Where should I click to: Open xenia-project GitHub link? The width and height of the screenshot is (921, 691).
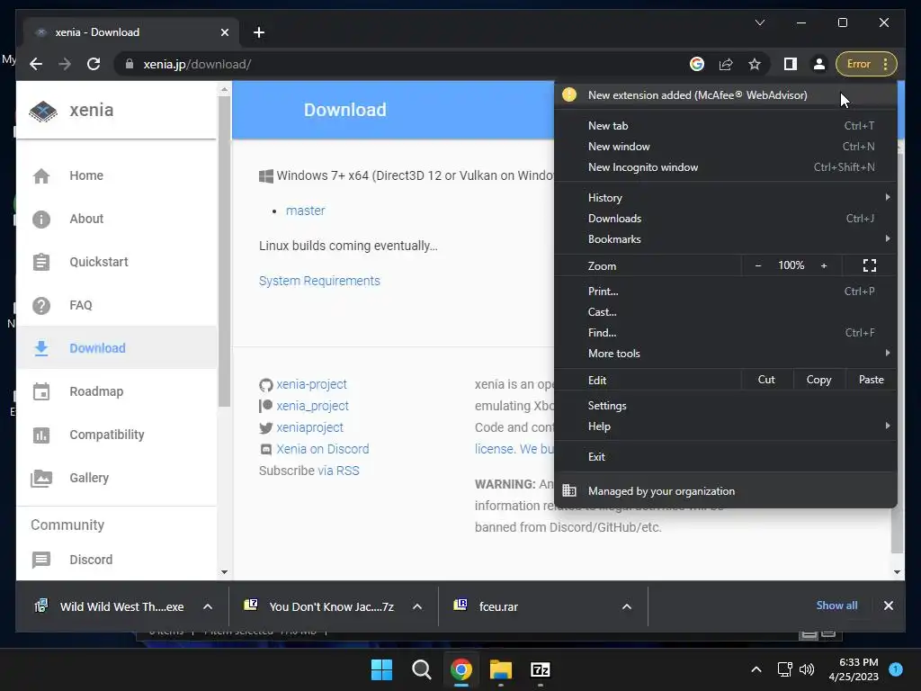(311, 384)
